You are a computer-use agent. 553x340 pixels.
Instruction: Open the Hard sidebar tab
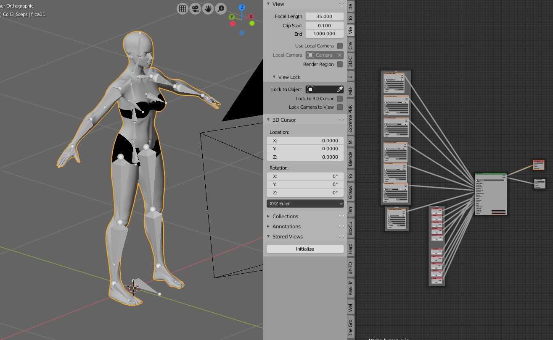pos(351,248)
